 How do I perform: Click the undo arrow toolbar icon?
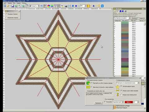(x=42, y=6)
